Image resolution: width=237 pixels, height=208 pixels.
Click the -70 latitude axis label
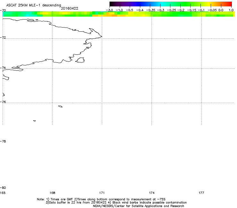coord(3,11)
